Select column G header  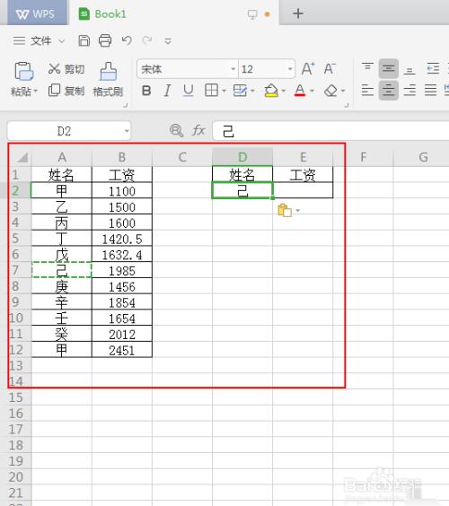click(424, 157)
